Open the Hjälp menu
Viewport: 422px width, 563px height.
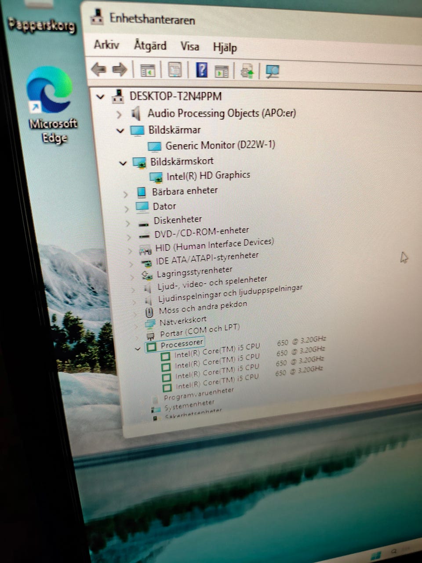click(225, 47)
